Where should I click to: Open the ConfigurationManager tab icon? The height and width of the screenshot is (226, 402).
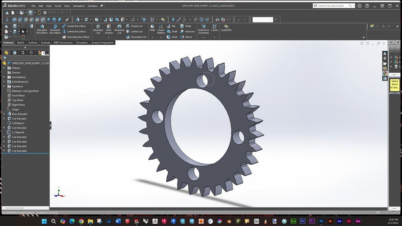pyautogui.click(x=23, y=53)
